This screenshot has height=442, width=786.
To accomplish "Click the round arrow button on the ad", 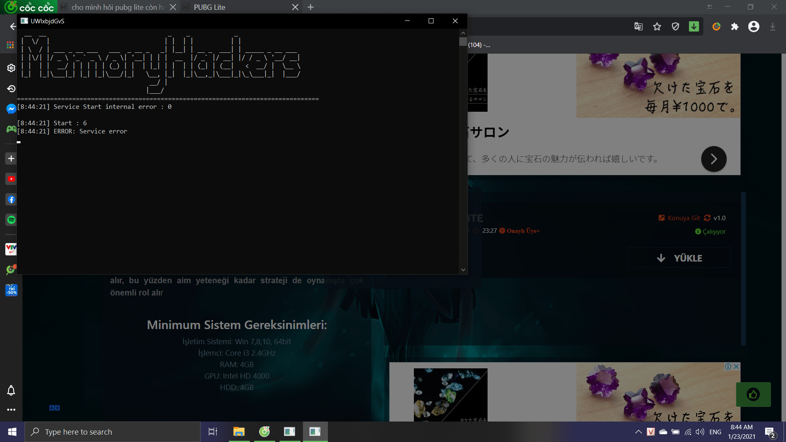I will pyautogui.click(x=714, y=159).
